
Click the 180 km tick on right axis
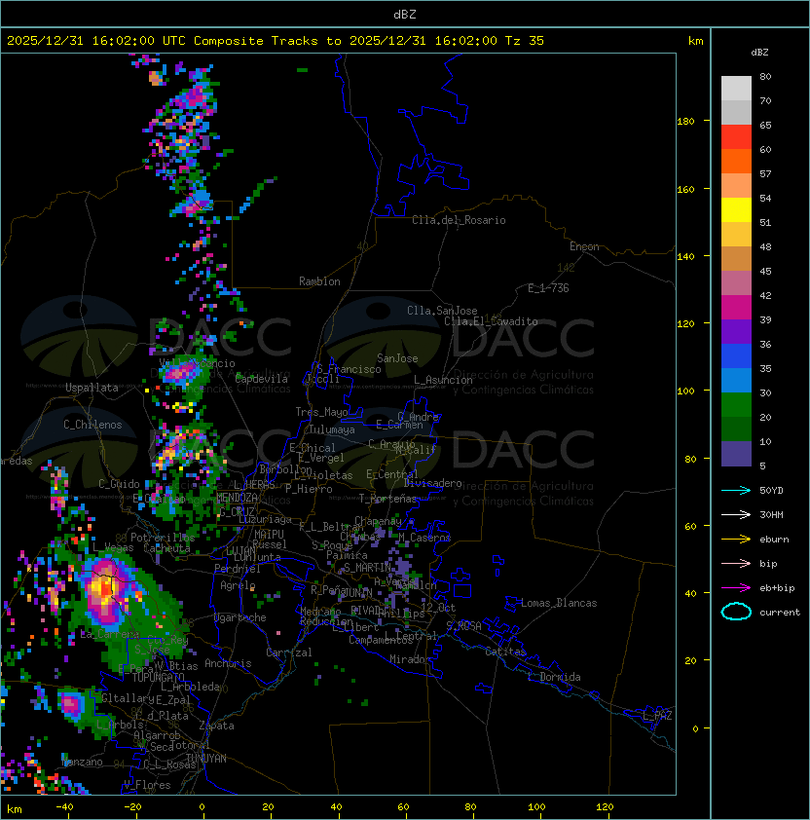[685, 122]
